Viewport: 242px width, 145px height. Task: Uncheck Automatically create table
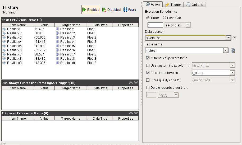pyautogui.click(x=148, y=58)
